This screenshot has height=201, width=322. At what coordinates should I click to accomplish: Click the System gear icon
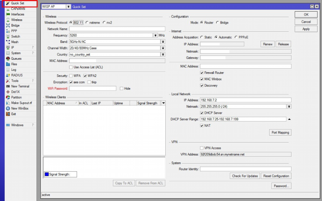coord(8,53)
